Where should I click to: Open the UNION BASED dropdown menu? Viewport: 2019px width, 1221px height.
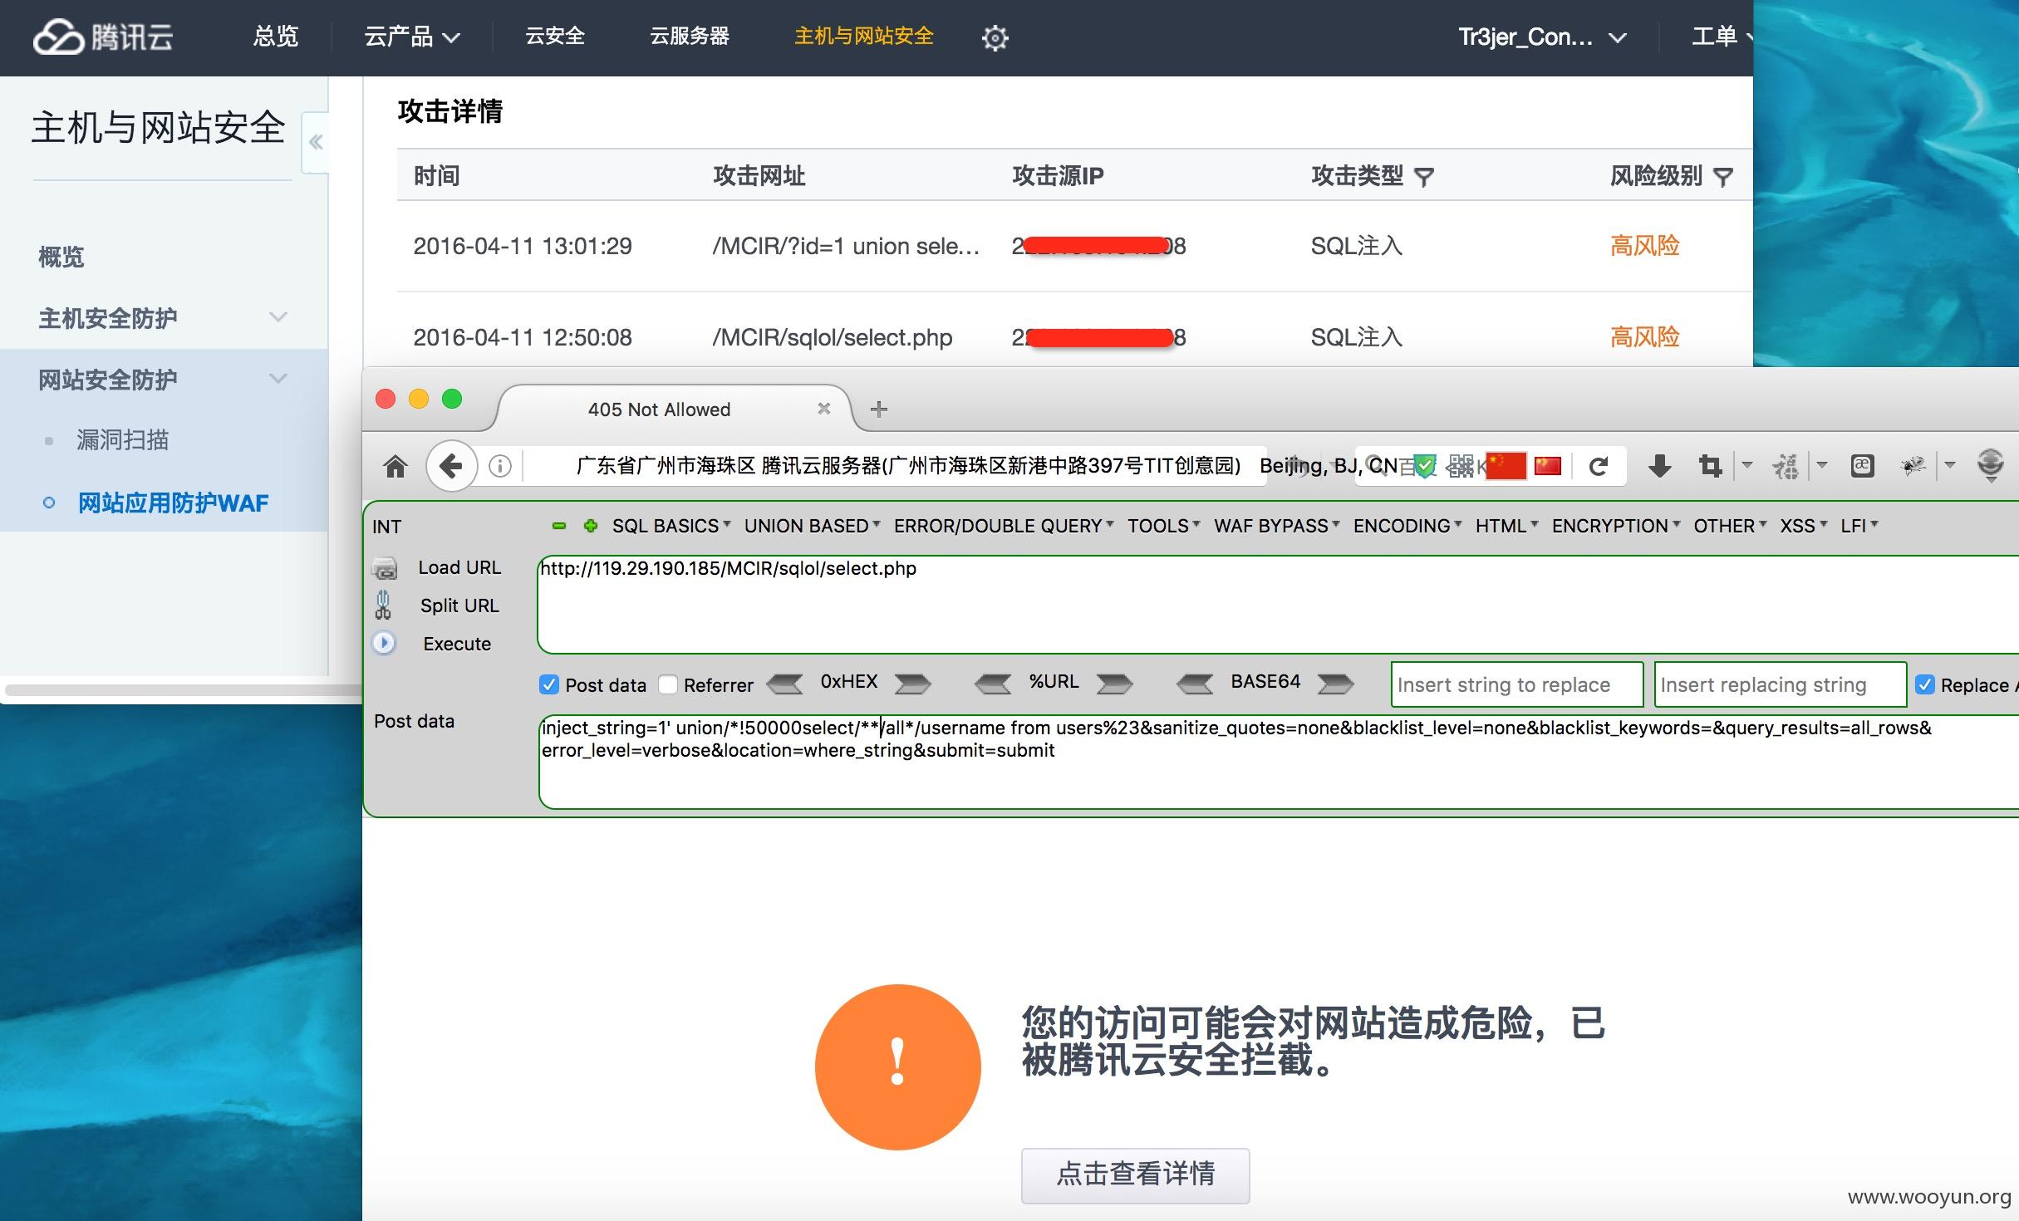[x=812, y=526]
